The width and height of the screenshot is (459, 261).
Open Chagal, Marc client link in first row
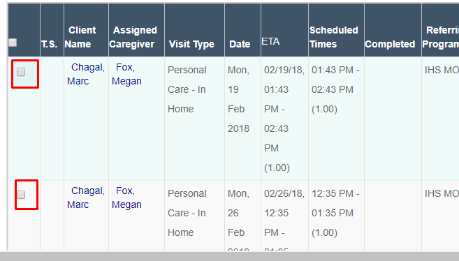(x=86, y=74)
